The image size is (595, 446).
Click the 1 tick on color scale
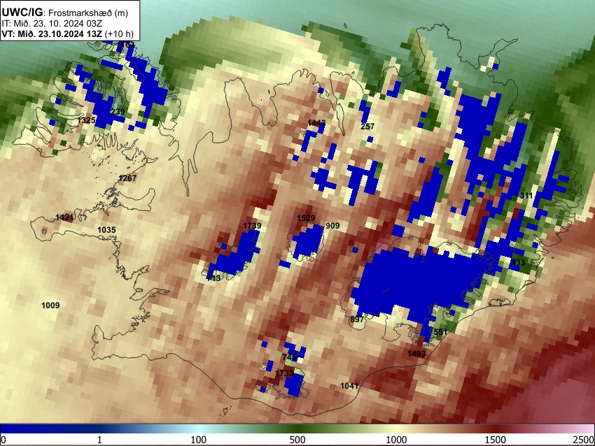pos(99,440)
